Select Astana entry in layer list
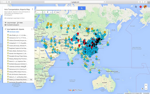This screenshot has height=94, width=150. tap(18, 46)
